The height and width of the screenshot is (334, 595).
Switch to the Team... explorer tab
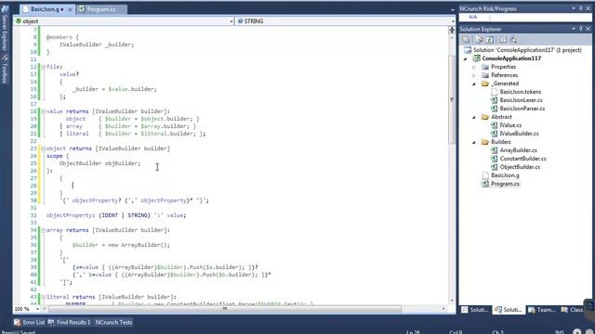pyautogui.click(x=542, y=310)
